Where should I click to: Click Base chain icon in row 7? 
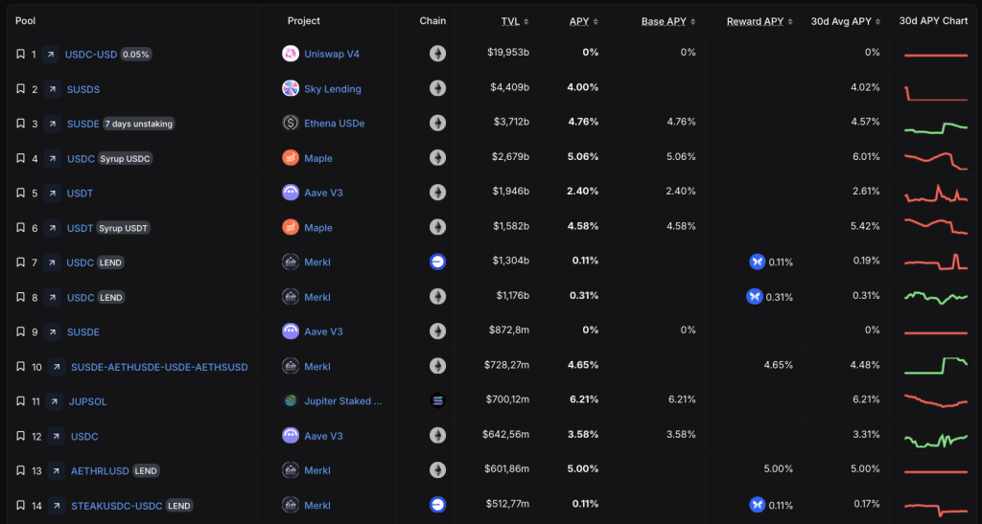tap(437, 262)
